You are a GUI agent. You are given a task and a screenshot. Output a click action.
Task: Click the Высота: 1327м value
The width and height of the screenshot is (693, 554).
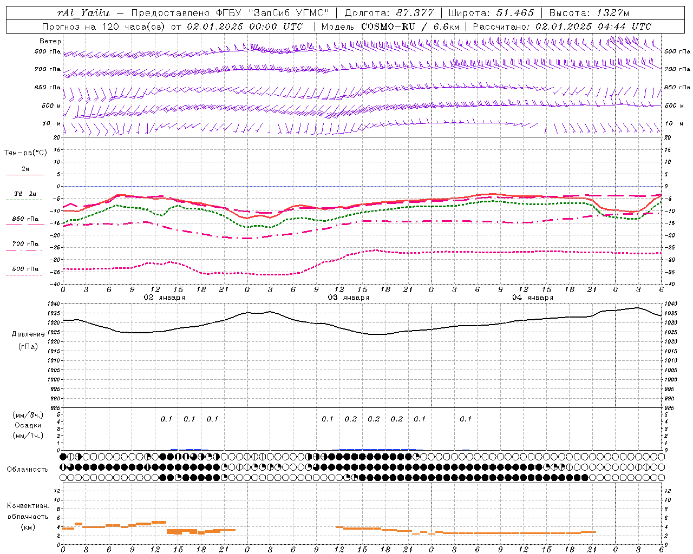click(589, 13)
